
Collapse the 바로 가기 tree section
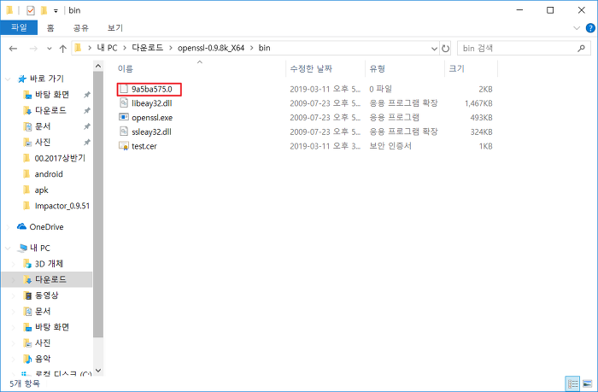click(x=8, y=79)
